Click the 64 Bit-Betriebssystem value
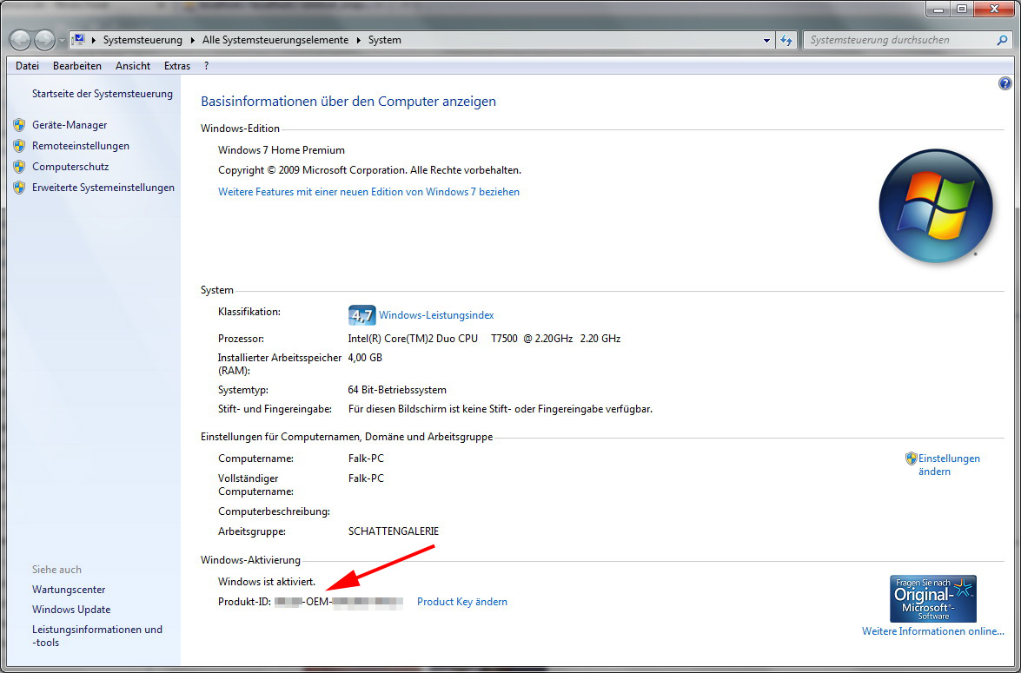This screenshot has width=1021, height=673. click(x=397, y=391)
